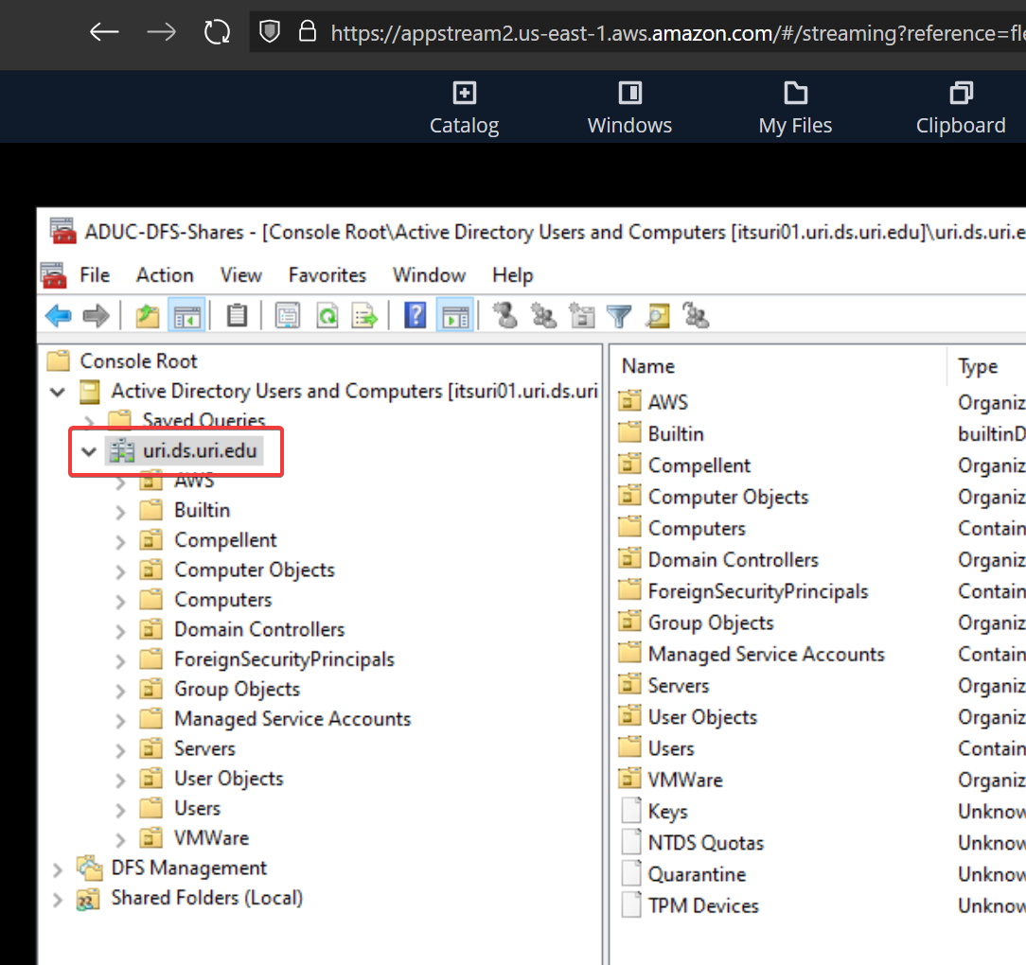This screenshot has width=1026, height=965.
Task: Click the Back arrow in the MMC toolbar
Action: pyautogui.click(x=59, y=316)
